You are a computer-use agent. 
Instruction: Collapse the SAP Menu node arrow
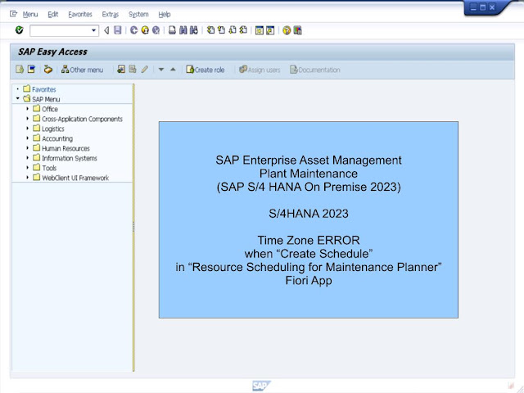pos(18,98)
